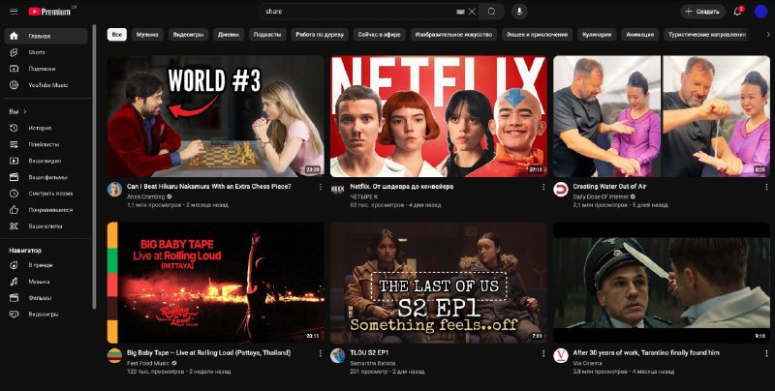
Task: Click the chess WORLD #3 thumbnail
Action: (215, 116)
